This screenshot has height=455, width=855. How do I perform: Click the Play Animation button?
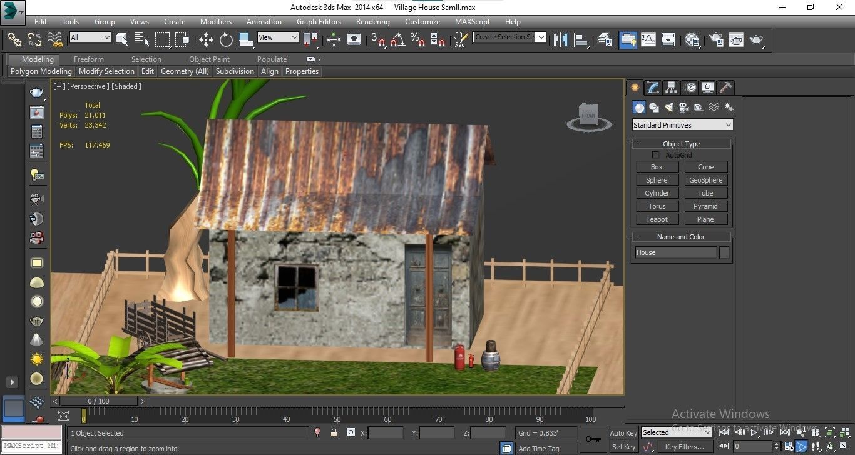(755, 432)
